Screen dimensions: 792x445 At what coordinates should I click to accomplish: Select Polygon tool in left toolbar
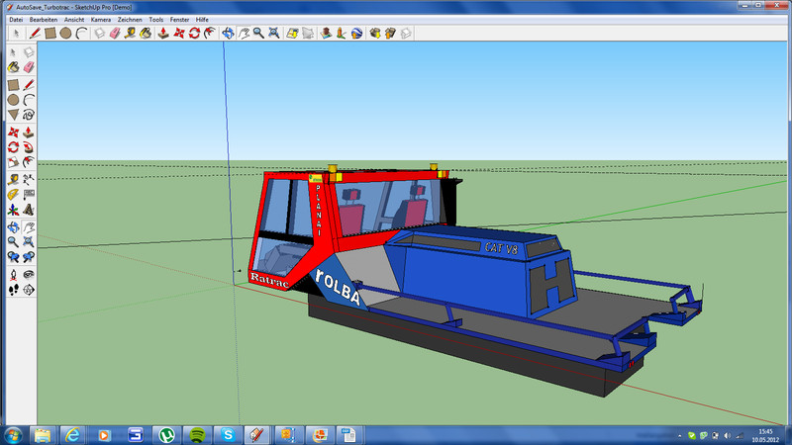point(13,115)
